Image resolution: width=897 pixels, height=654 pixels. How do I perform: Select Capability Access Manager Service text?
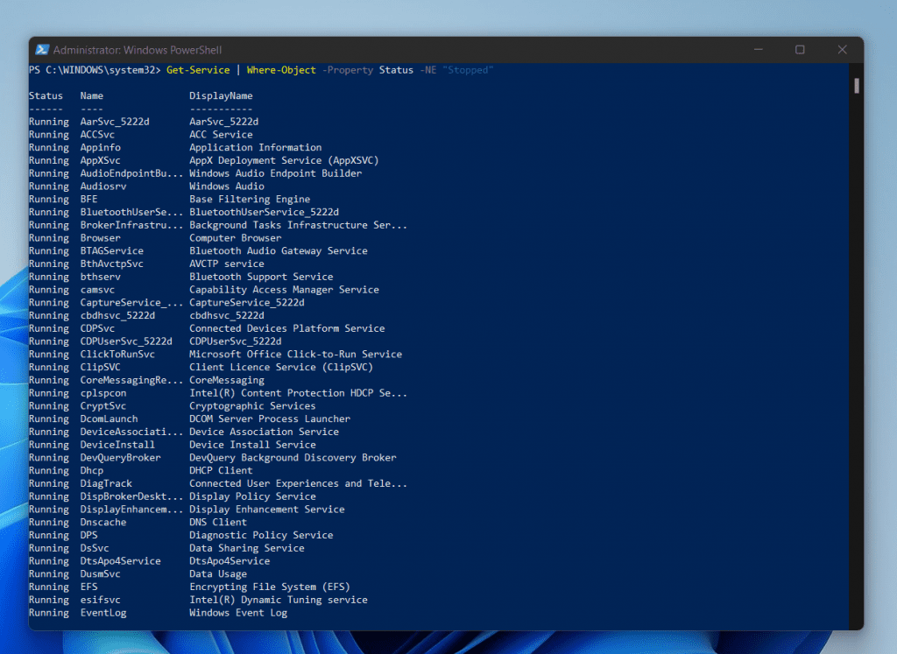[284, 290]
